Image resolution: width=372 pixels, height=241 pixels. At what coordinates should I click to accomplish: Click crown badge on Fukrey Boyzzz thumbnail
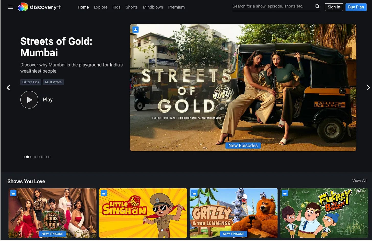point(285,193)
